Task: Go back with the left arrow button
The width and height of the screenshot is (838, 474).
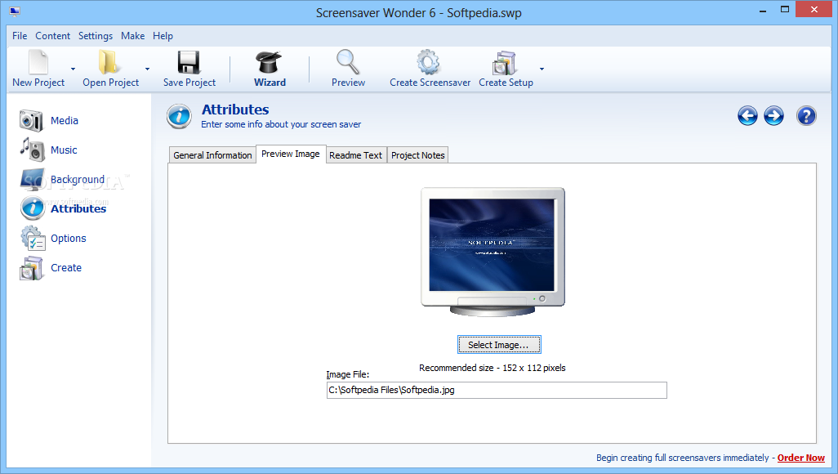Action: pyautogui.click(x=747, y=115)
